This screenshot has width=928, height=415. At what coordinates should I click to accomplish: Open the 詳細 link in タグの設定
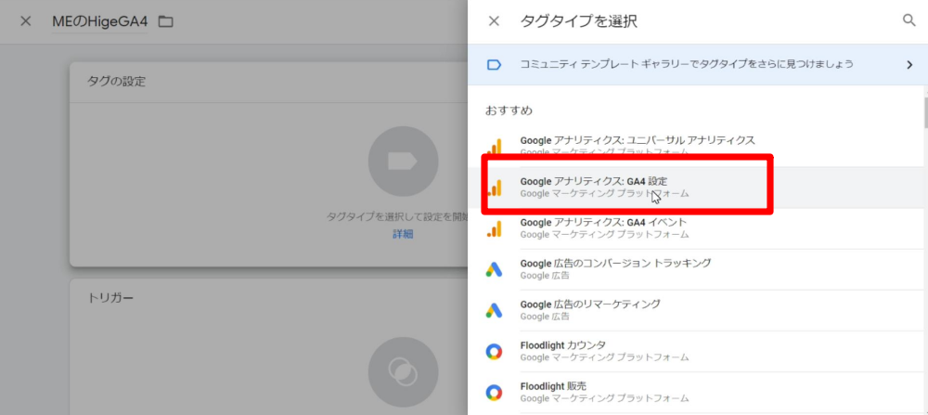pos(403,234)
